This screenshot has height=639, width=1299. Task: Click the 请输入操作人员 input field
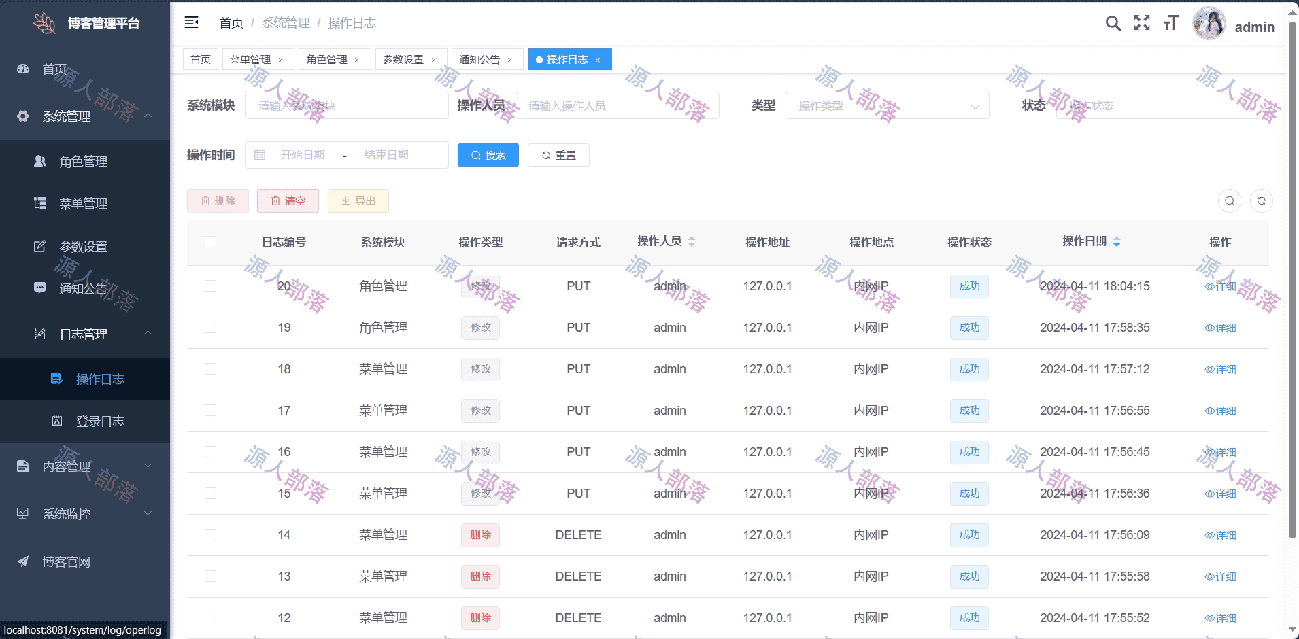coord(617,106)
